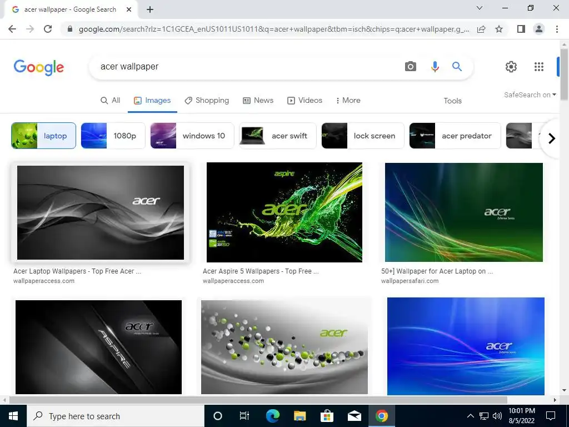This screenshot has width=569, height=427.
Task: Open 50+ Wallpaper for Acer Laptop link
Action: [437, 271]
